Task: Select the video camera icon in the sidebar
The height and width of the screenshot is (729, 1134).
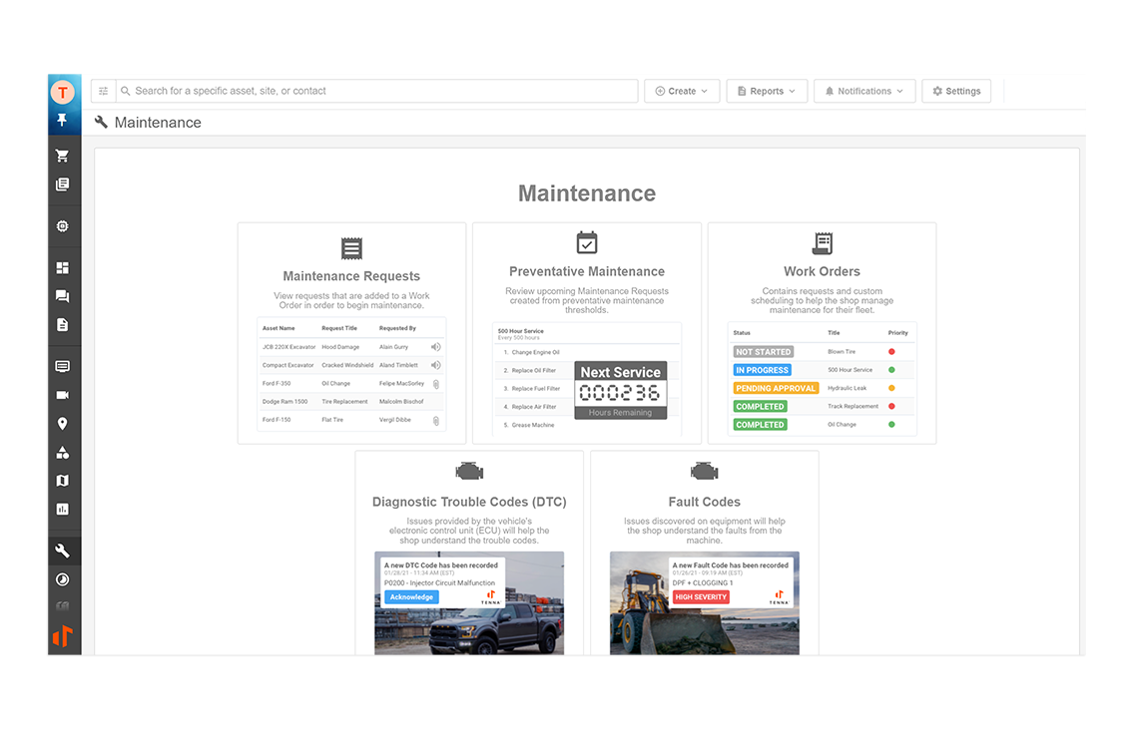Action: 63,394
